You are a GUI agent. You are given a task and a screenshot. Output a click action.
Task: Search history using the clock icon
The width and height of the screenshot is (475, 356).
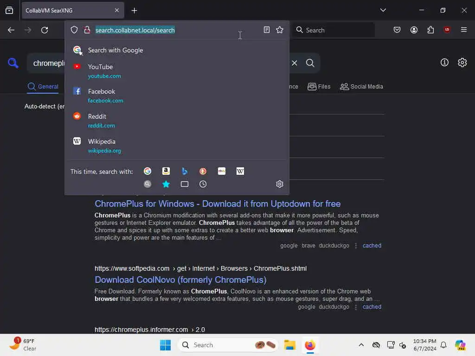tap(203, 184)
